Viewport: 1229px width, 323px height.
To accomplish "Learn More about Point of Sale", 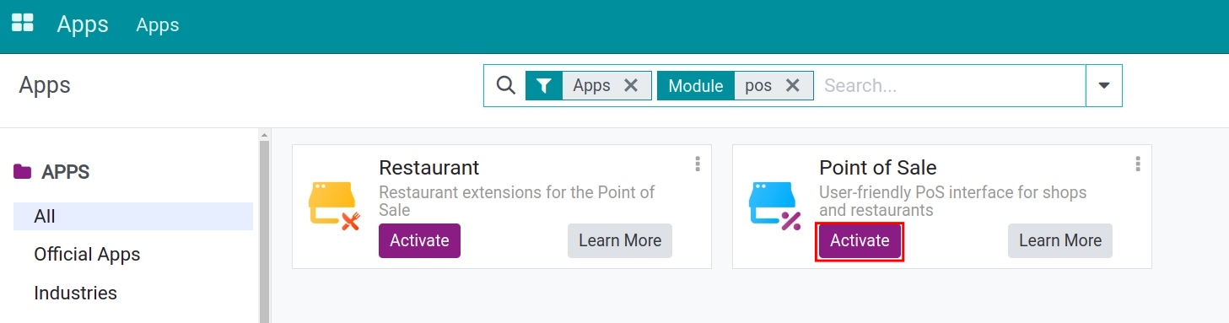I will (1060, 240).
